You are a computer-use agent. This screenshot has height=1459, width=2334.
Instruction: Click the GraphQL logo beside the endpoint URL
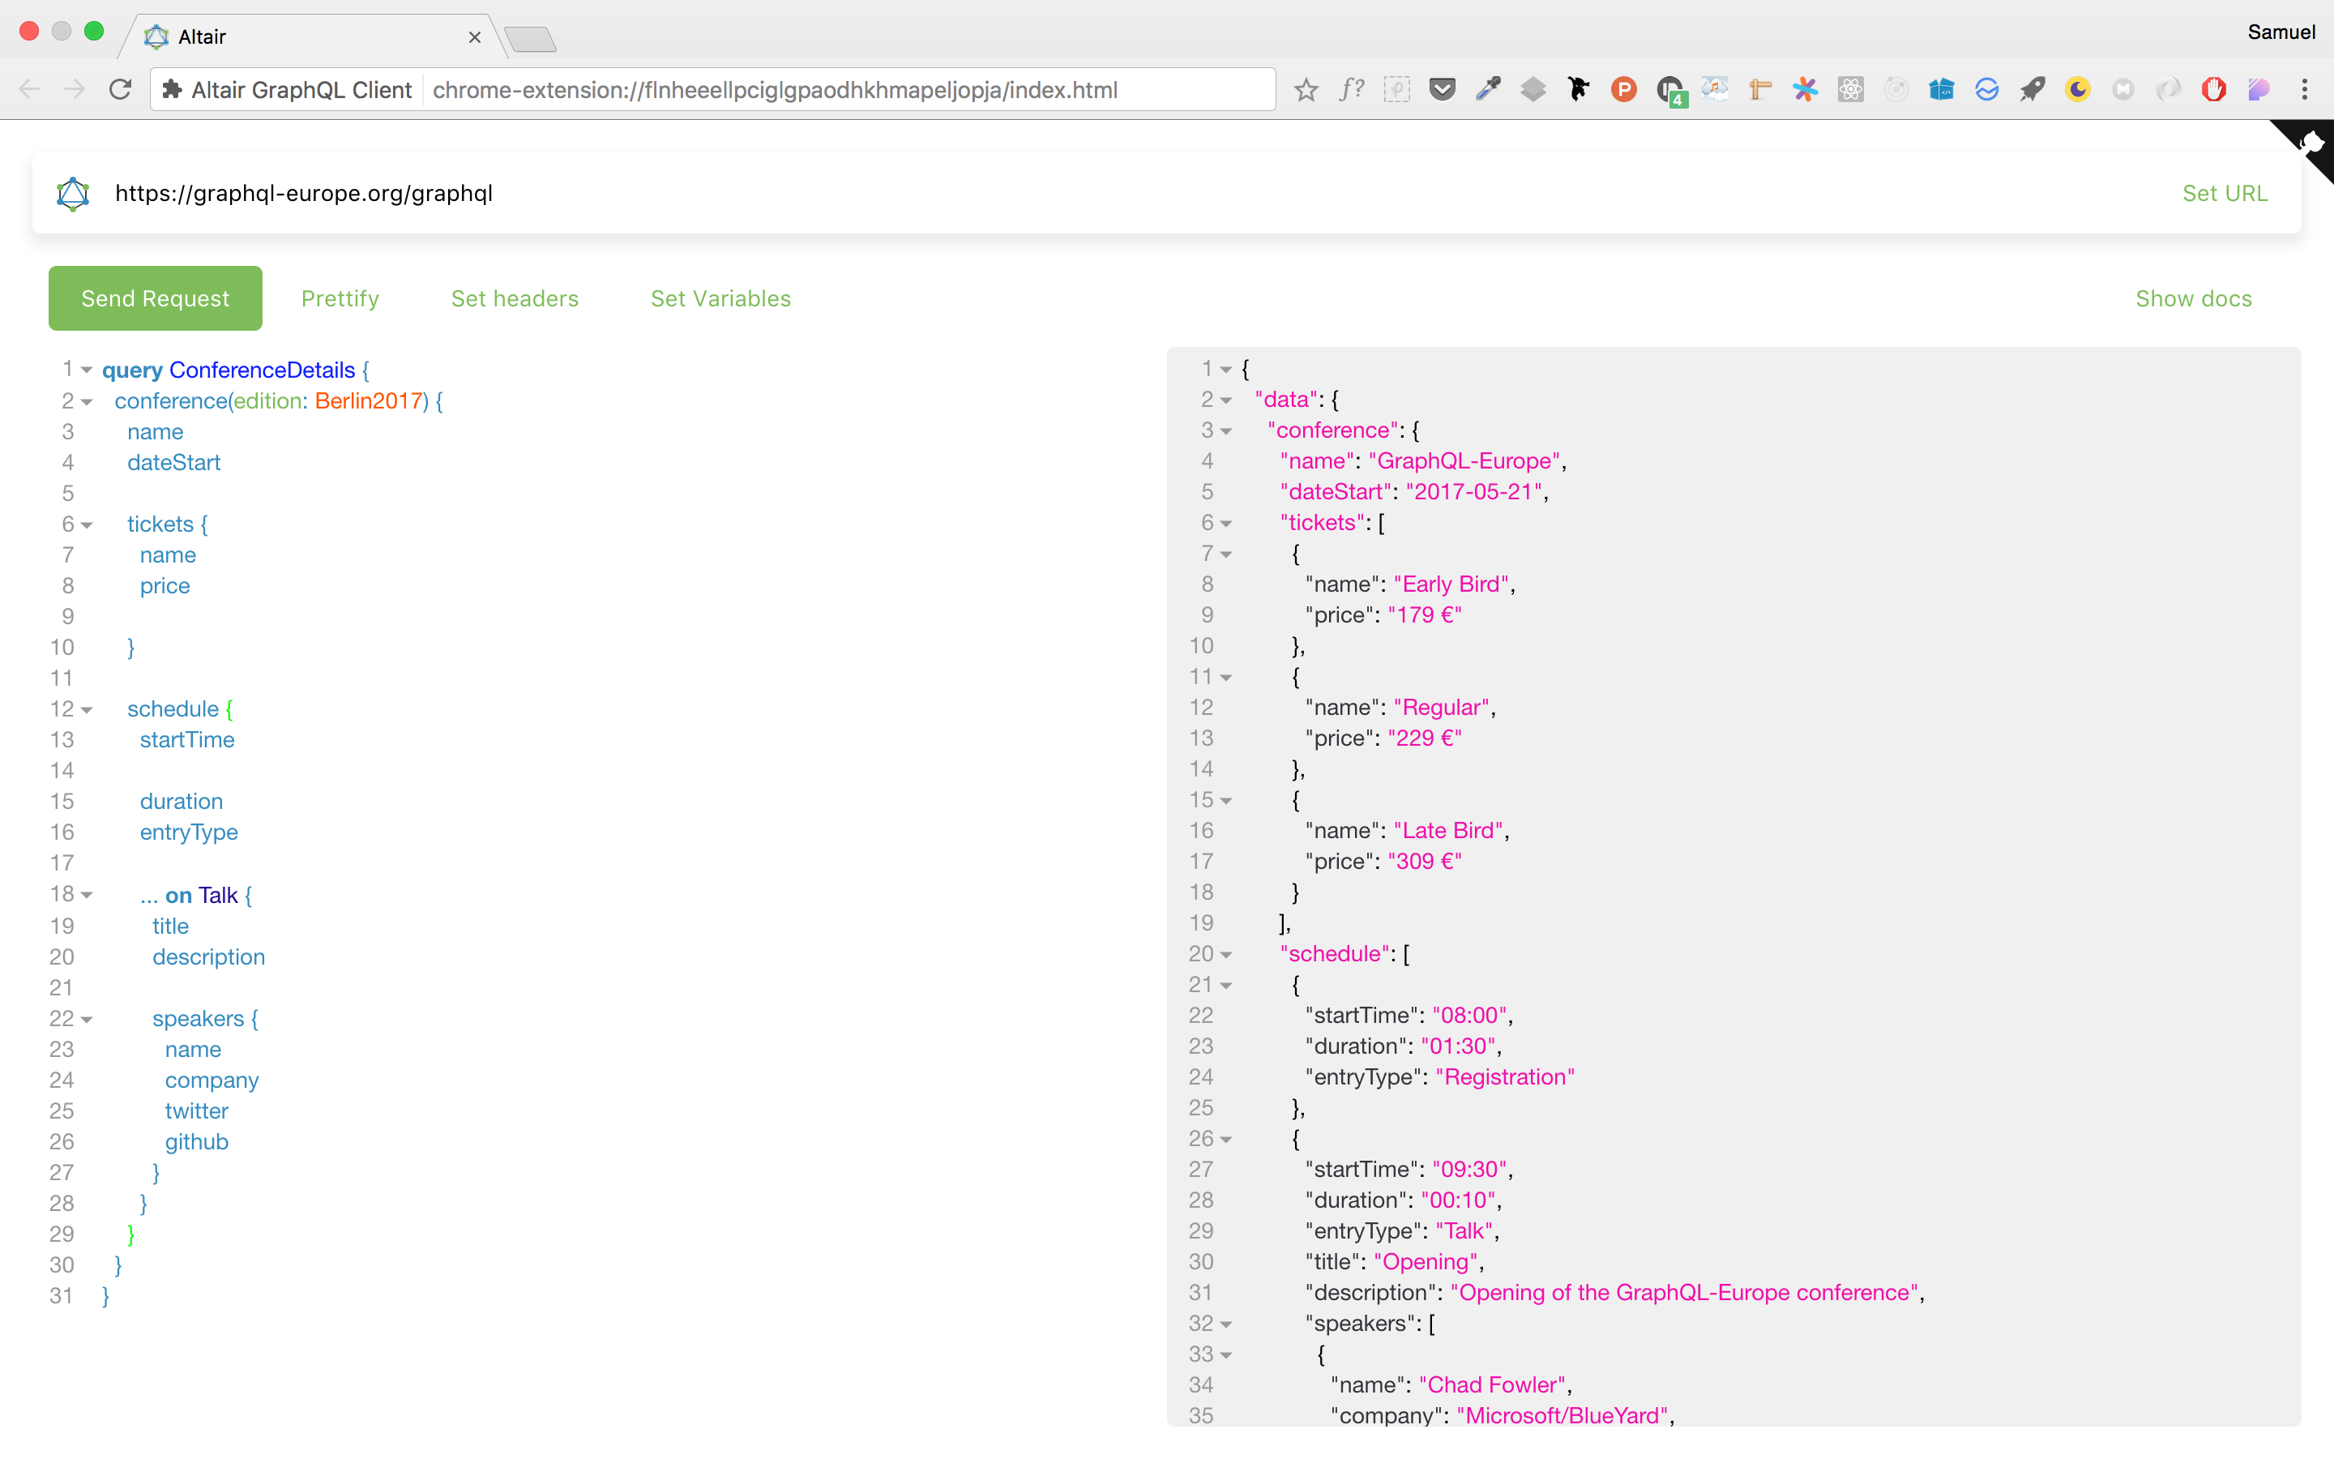72,193
